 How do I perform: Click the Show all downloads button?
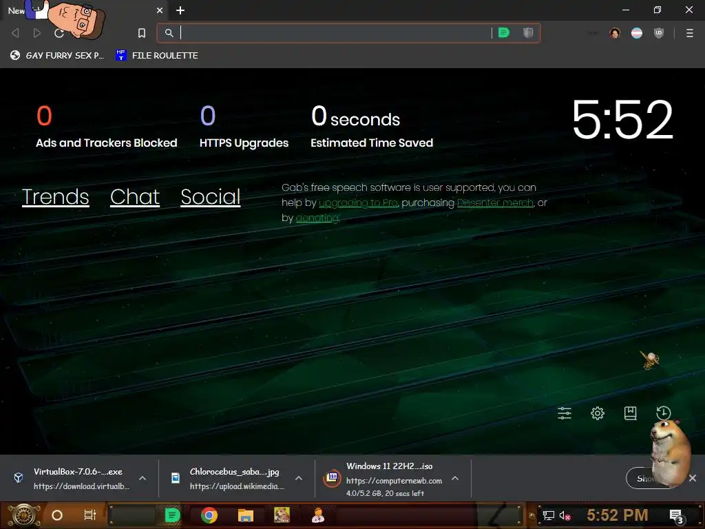tap(641, 478)
